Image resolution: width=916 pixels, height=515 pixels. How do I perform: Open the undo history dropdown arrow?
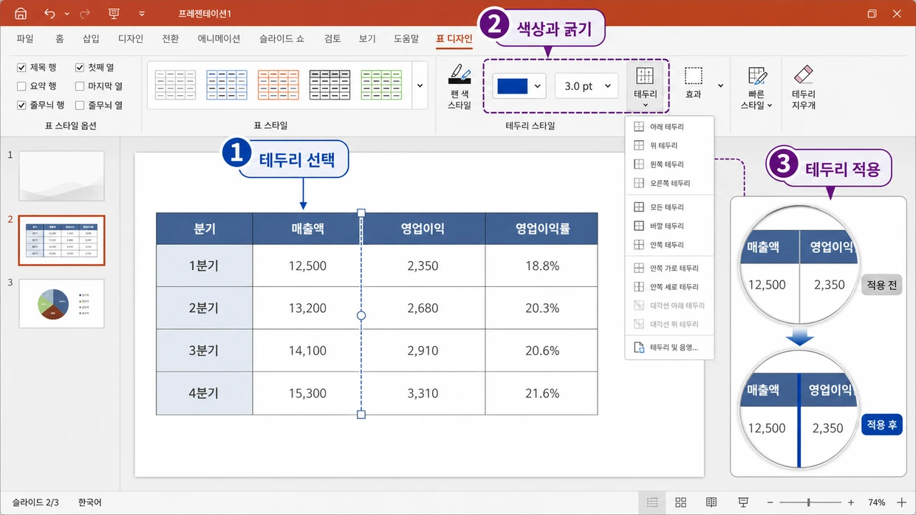67,14
